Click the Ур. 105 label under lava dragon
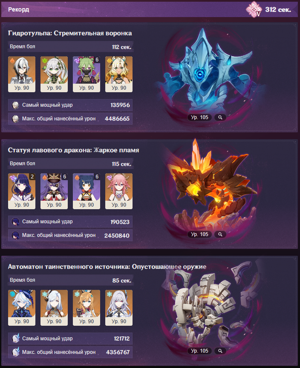The width and height of the screenshot is (300, 368). pyautogui.click(x=199, y=234)
